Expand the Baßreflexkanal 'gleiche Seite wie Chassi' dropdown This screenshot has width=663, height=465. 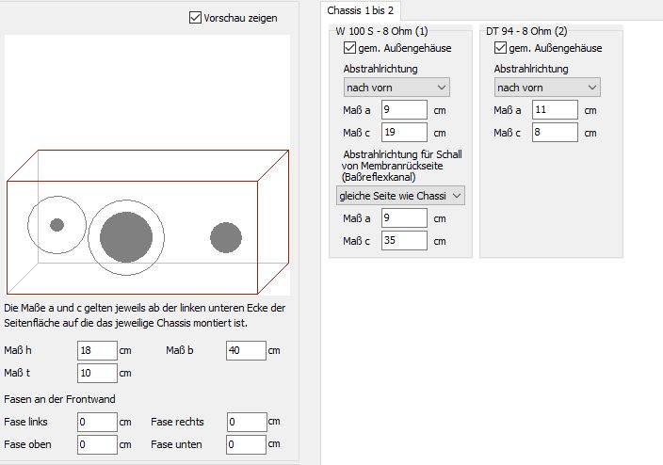[x=401, y=195]
